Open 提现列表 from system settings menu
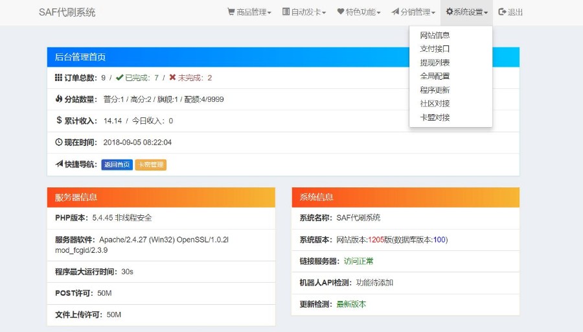Screen dimensions: 583x332 (435, 62)
